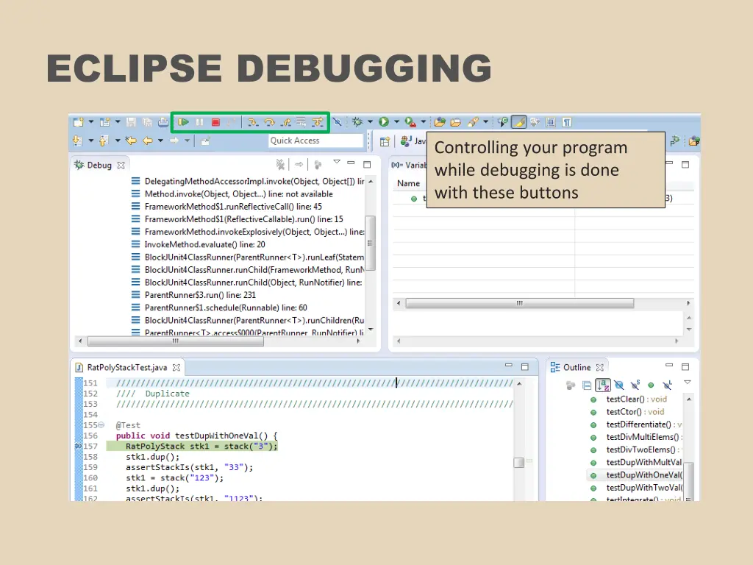753x565 pixels.
Task: Suspend the running program with the pause icon
Action: click(199, 121)
